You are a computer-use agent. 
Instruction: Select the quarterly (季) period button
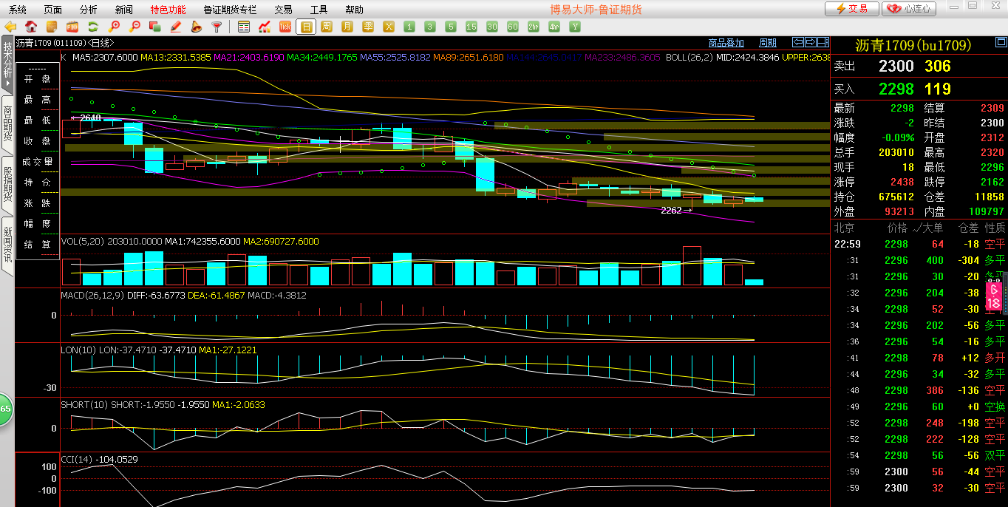coord(368,27)
